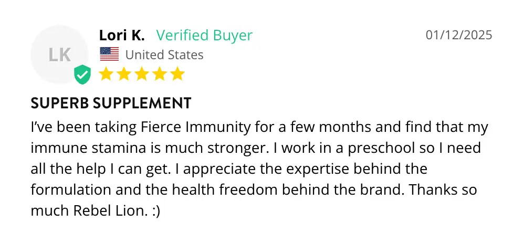Image resolution: width=523 pixels, height=246 pixels.
Task: Select the second yellow rating star
Action: tap(124, 74)
